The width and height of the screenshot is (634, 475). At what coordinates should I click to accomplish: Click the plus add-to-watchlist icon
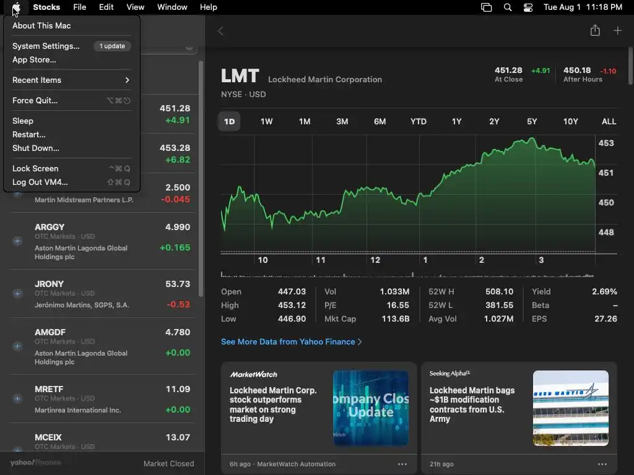click(617, 31)
